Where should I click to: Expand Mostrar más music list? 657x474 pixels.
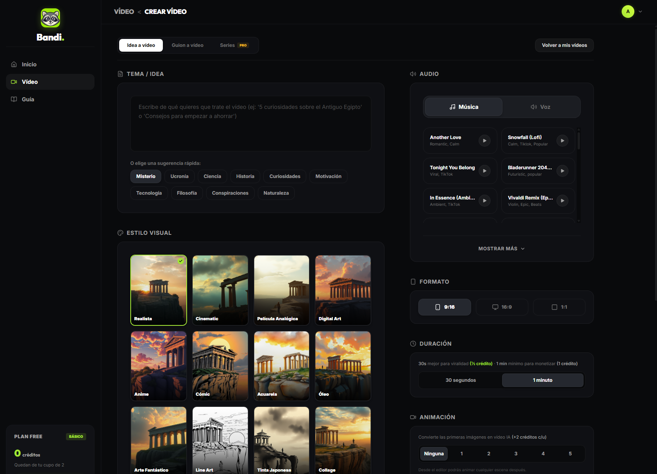[x=502, y=249]
